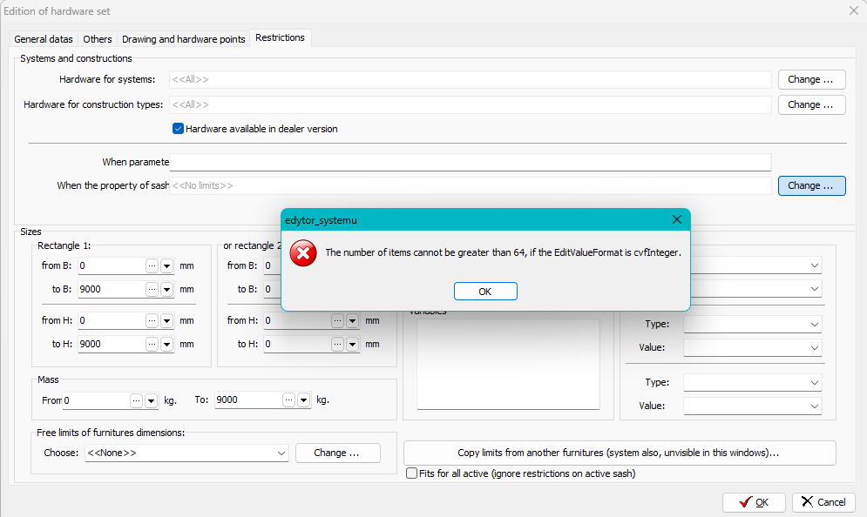
Task: Click the red error icon in dialog
Action: [303, 253]
